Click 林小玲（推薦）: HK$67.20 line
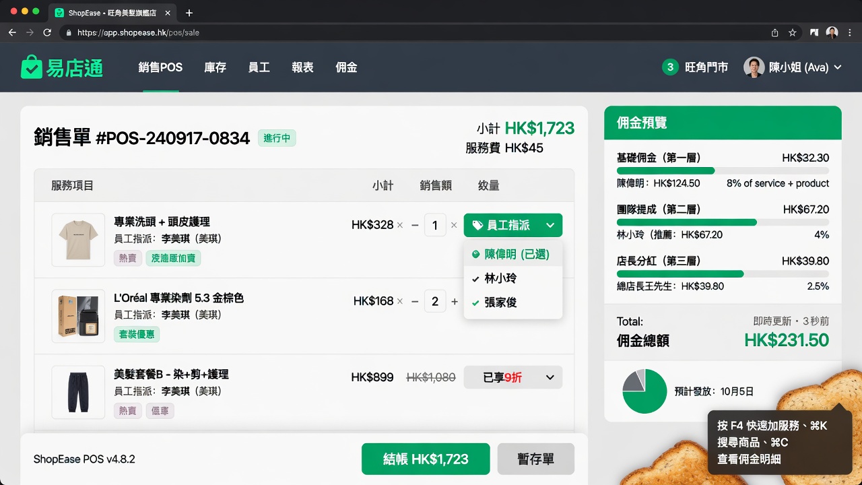Screen dimensions: 862x485 tap(669, 234)
